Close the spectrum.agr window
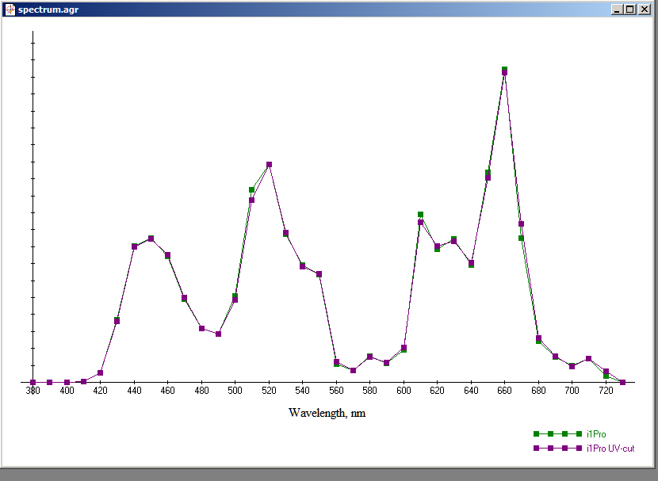This screenshot has width=658, height=481. click(x=645, y=10)
